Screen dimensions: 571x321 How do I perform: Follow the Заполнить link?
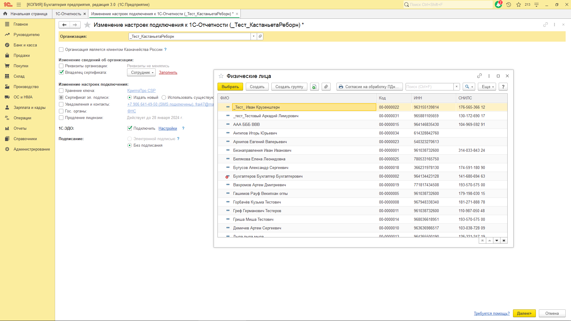[168, 72]
